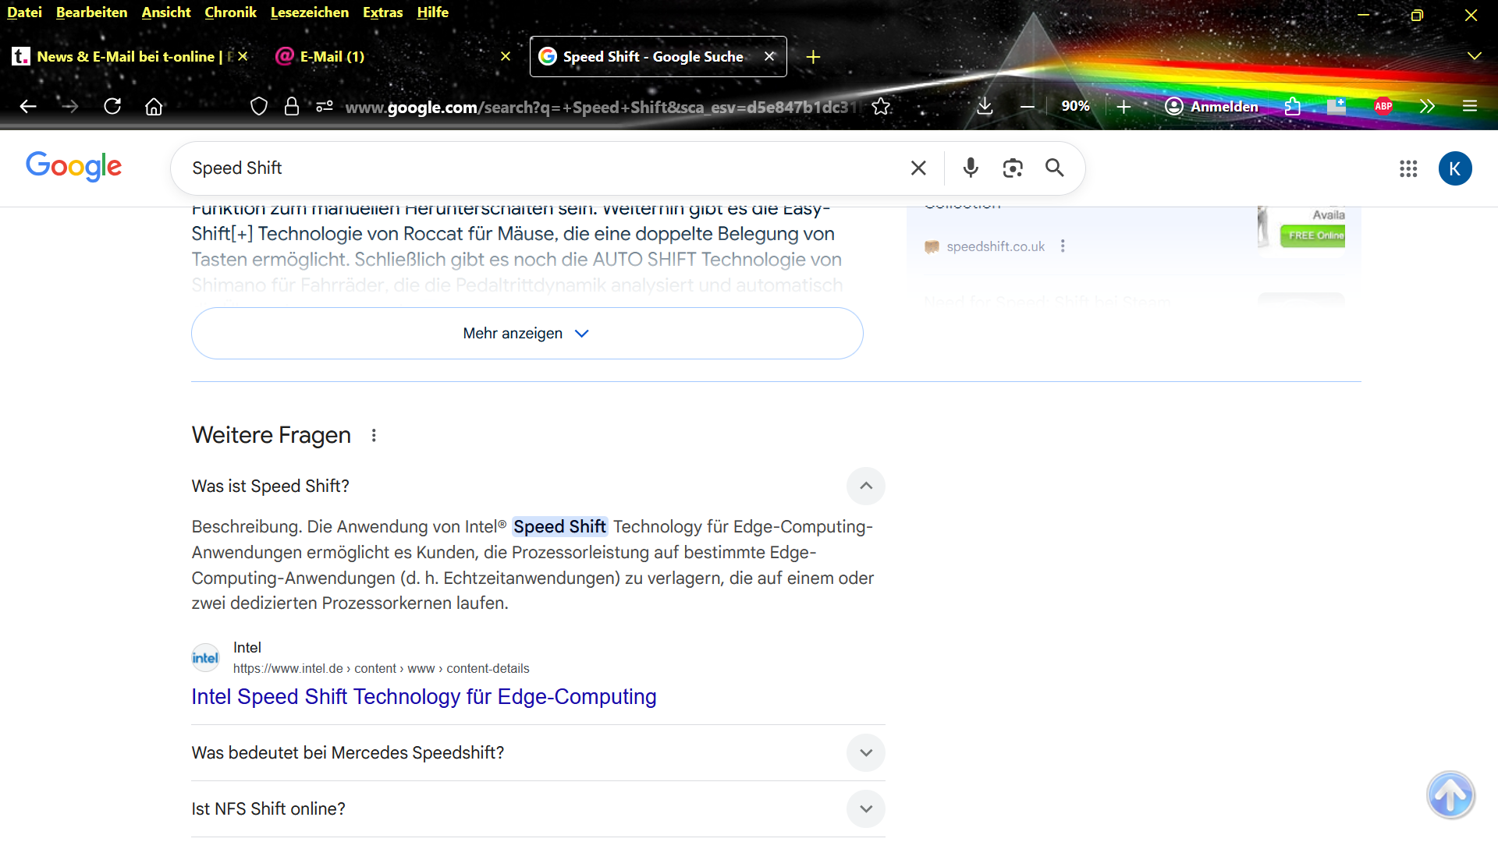Start voice search with microphone
Screen dimensions: 1498x842
pos(971,168)
